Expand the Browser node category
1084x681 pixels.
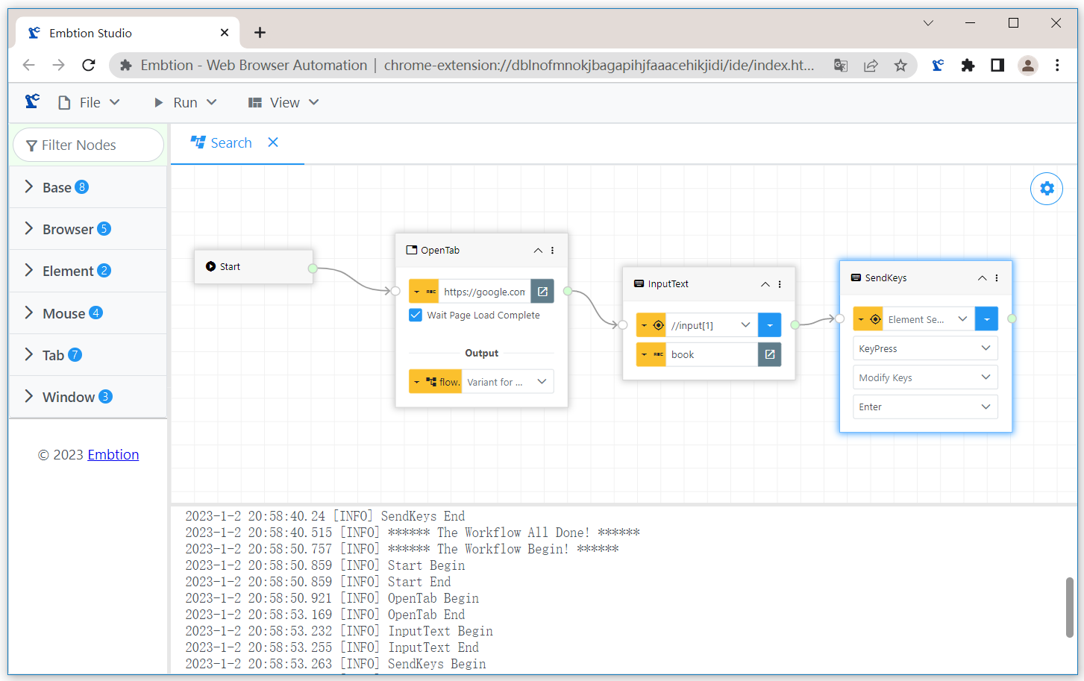pyautogui.click(x=88, y=229)
